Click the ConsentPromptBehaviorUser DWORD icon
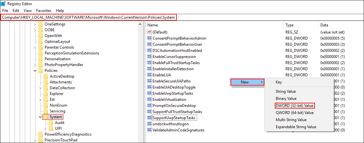This screenshot has height=143, width=364. pyautogui.click(x=149, y=44)
